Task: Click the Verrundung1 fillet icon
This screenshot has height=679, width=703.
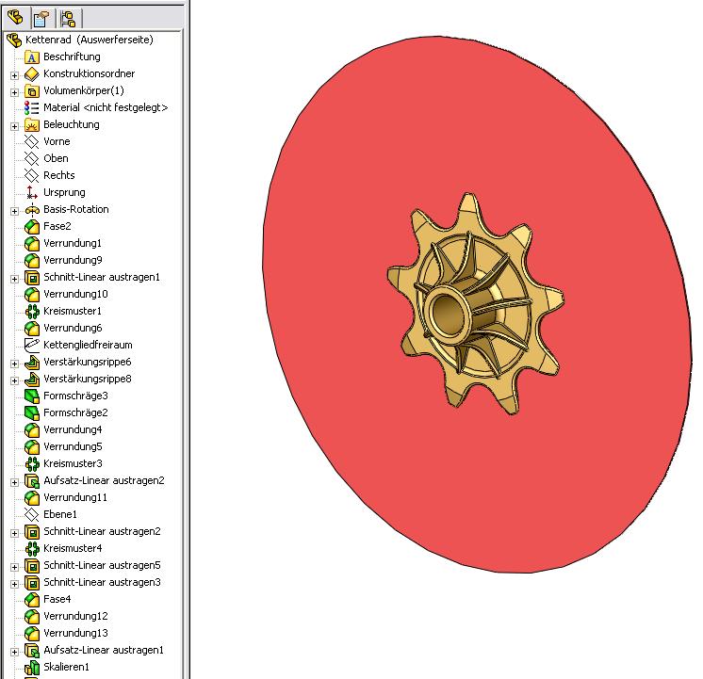Action: pyautogui.click(x=31, y=244)
